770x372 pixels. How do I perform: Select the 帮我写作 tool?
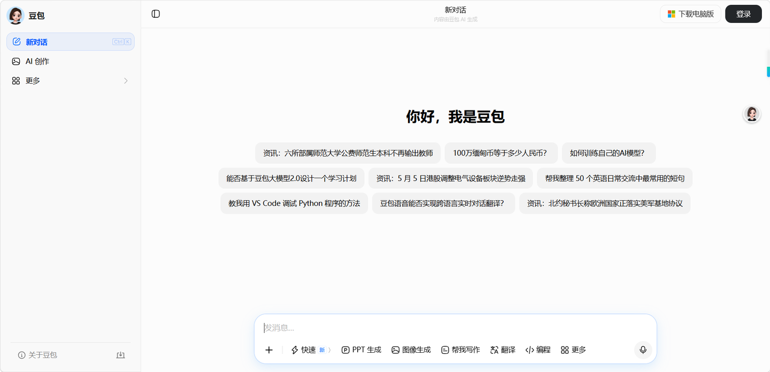coord(460,350)
